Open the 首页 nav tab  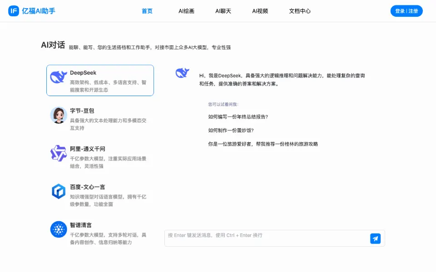point(147,11)
